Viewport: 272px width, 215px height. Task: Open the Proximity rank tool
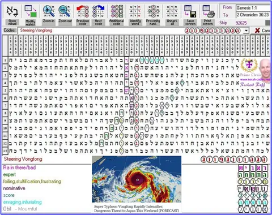click(153, 11)
